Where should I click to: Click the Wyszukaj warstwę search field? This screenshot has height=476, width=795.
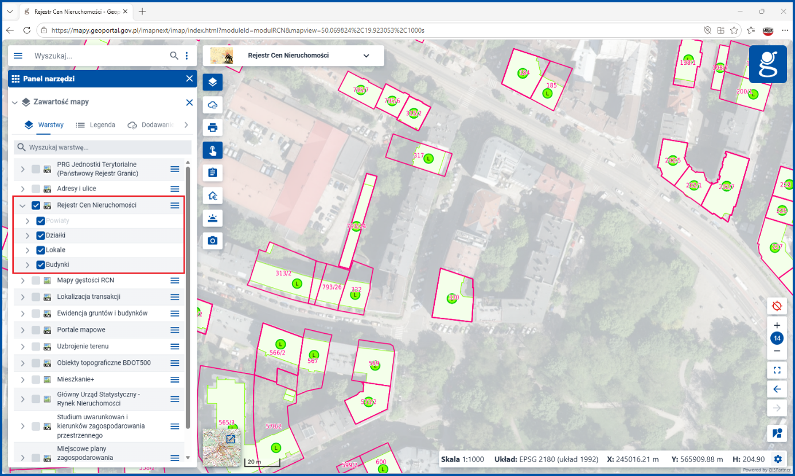tap(103, 147)
